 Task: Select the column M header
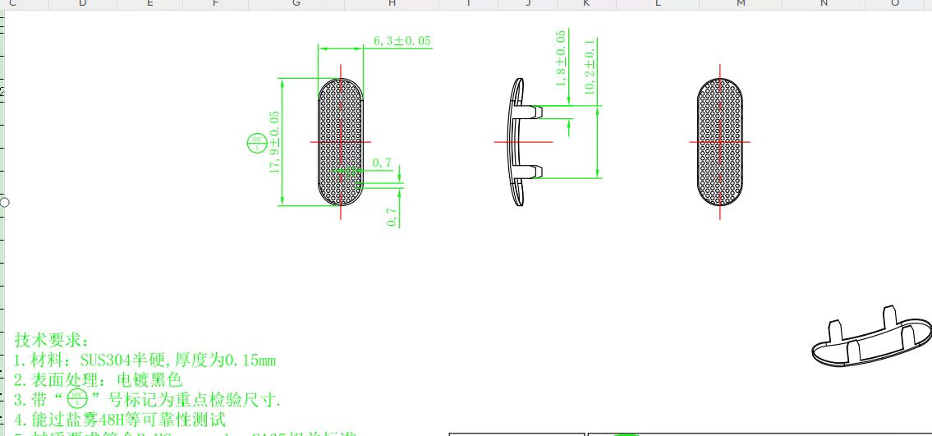[741, 4]
